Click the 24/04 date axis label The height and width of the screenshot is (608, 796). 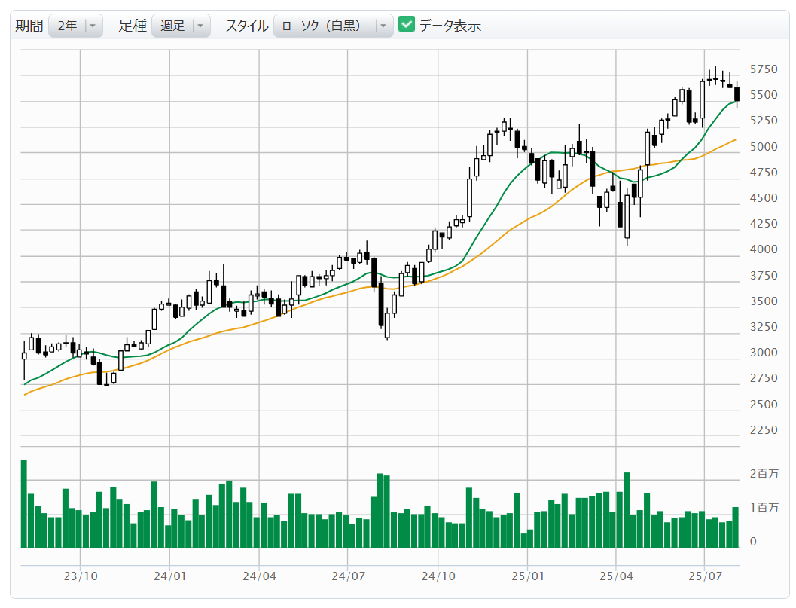coord(259,576)
